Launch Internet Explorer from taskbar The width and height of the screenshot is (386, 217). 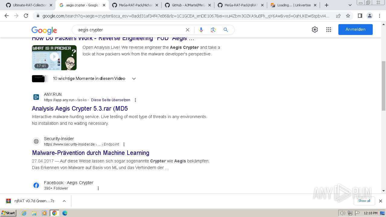(x=24, y=213)
